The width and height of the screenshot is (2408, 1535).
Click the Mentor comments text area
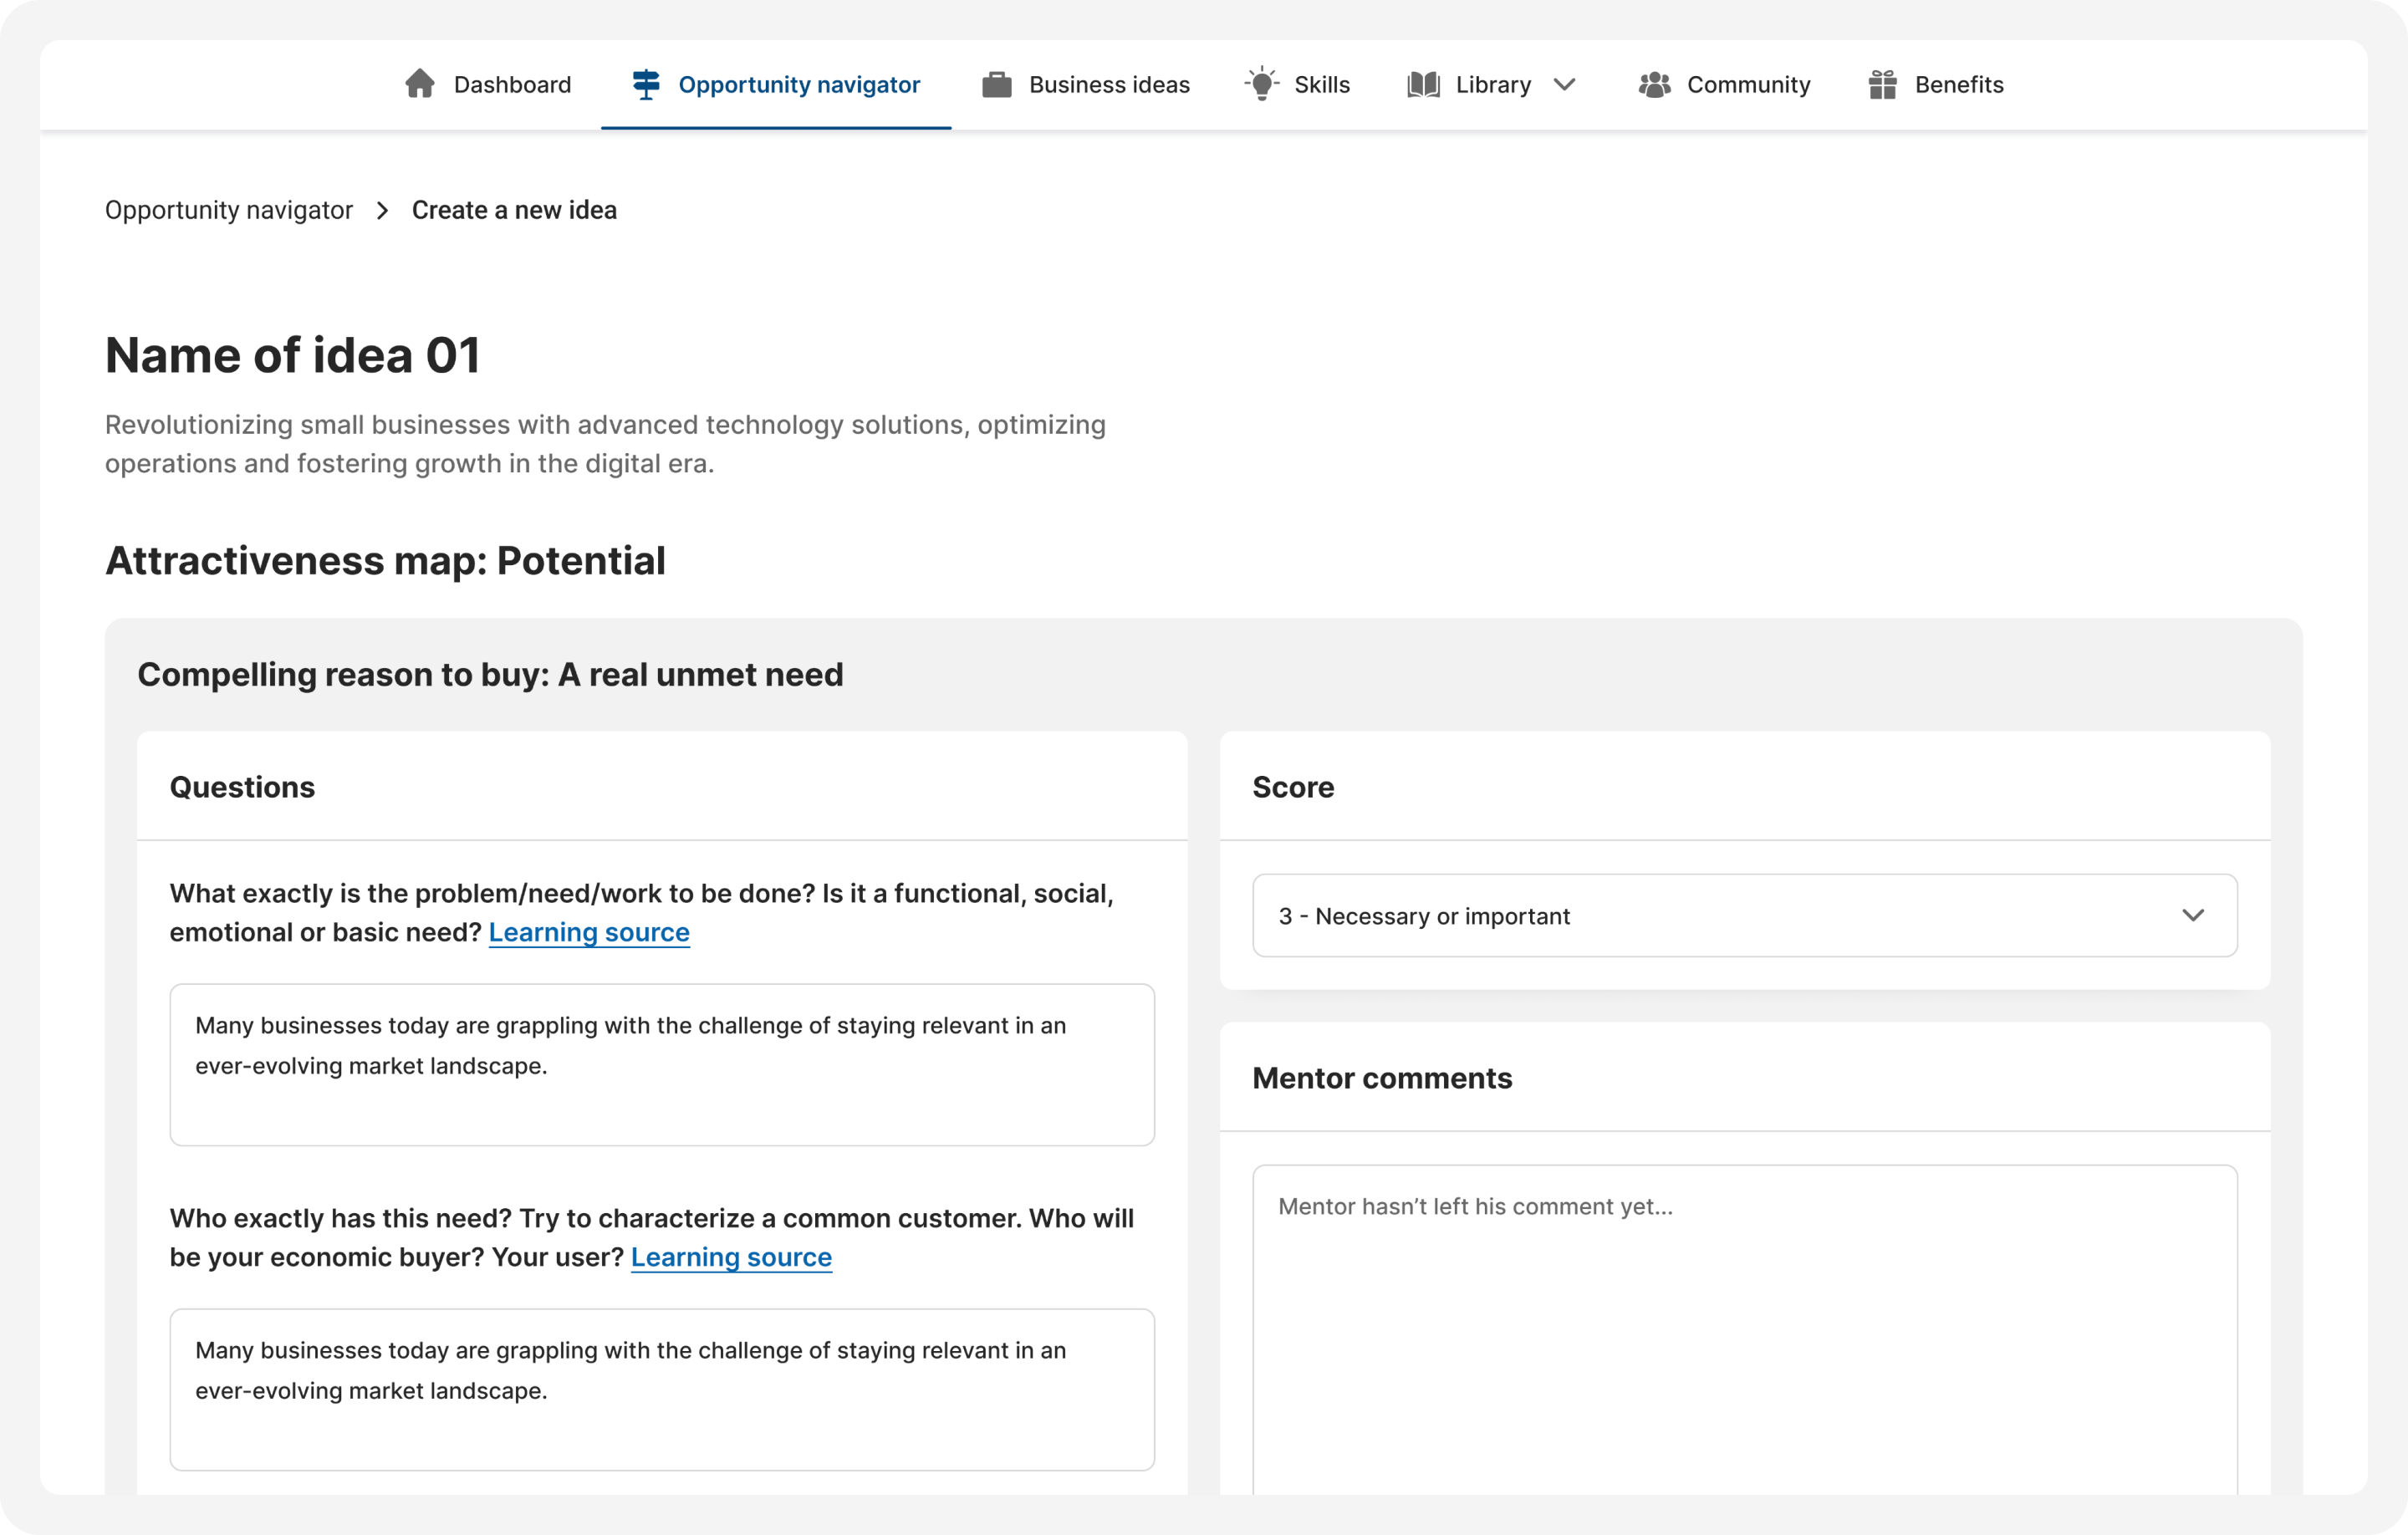point(1745,1330)
